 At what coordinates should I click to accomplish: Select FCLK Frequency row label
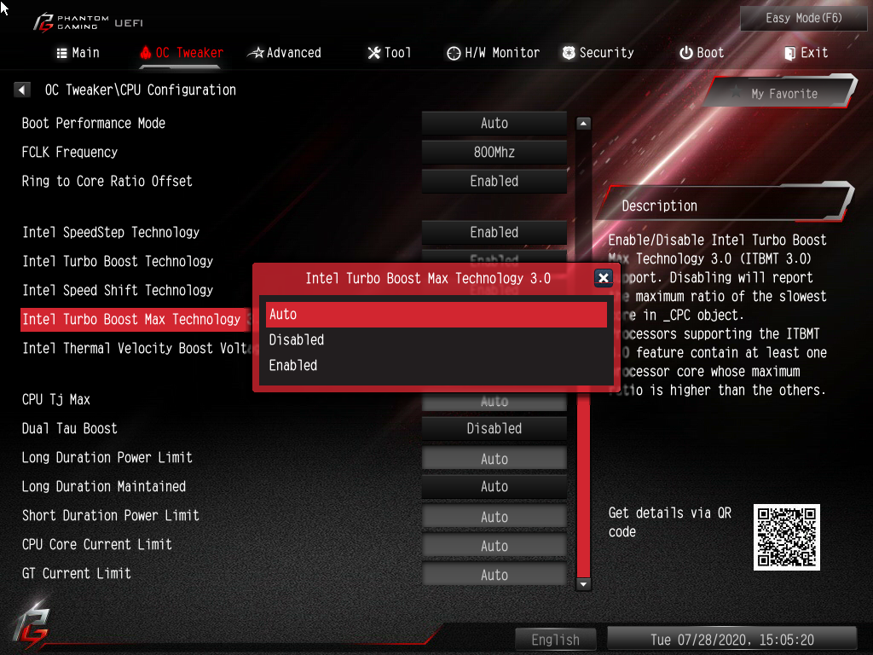[70, 152]
